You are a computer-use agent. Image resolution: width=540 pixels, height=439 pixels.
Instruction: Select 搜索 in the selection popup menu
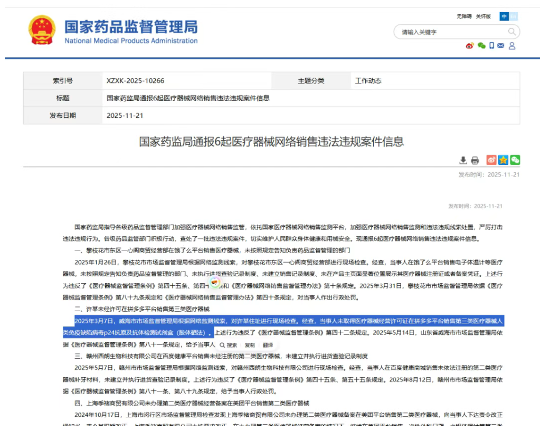[229, 345]
